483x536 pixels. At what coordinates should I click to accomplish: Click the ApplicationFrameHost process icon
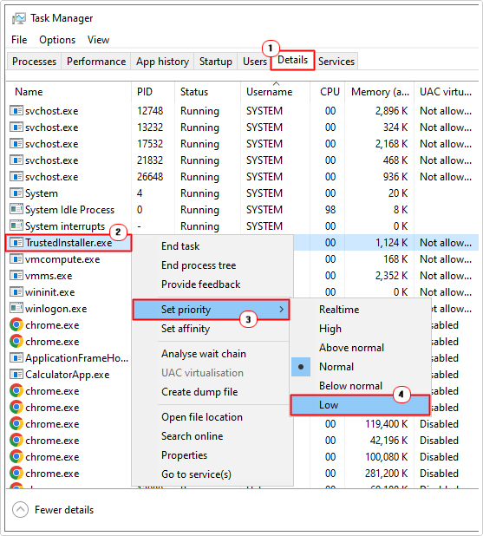[x=16, y=357]
